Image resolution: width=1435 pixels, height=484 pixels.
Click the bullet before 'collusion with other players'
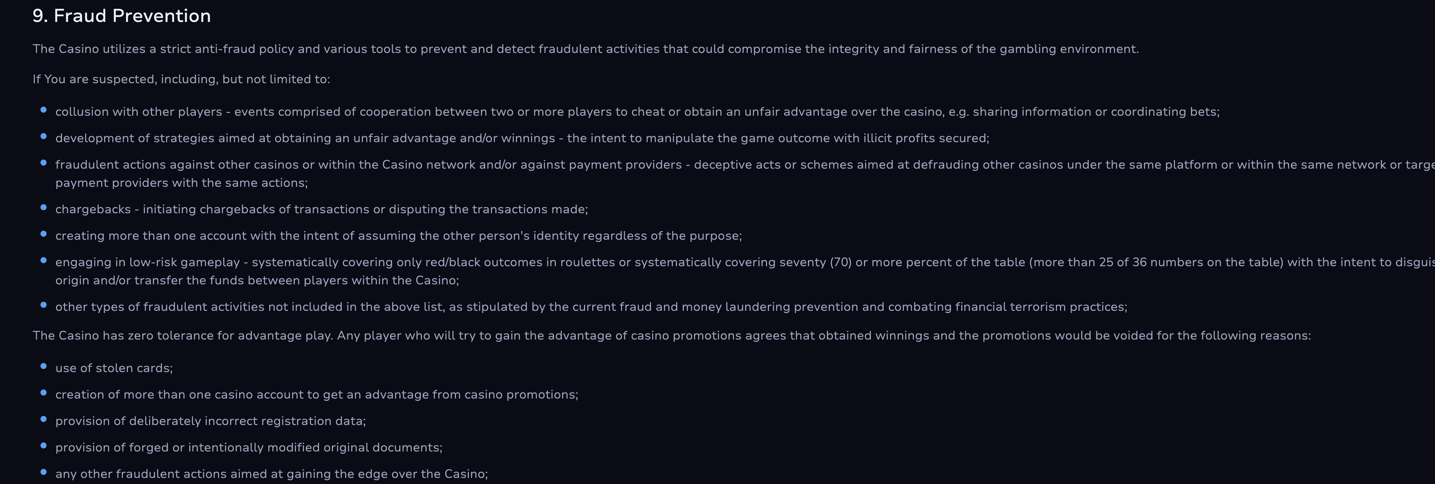[x=44, y=110]
